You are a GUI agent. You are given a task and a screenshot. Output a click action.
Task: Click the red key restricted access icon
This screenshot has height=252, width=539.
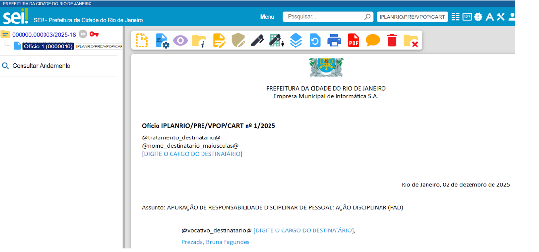coord(94,34)
